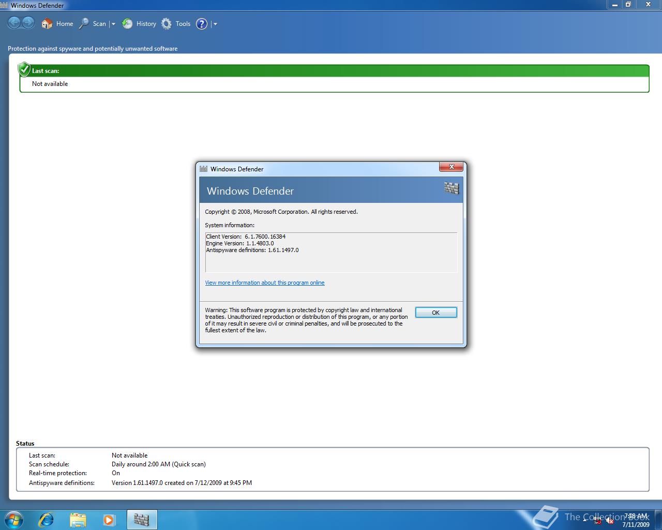Open the Windows Start menu orb

click(x=13, y=520)
